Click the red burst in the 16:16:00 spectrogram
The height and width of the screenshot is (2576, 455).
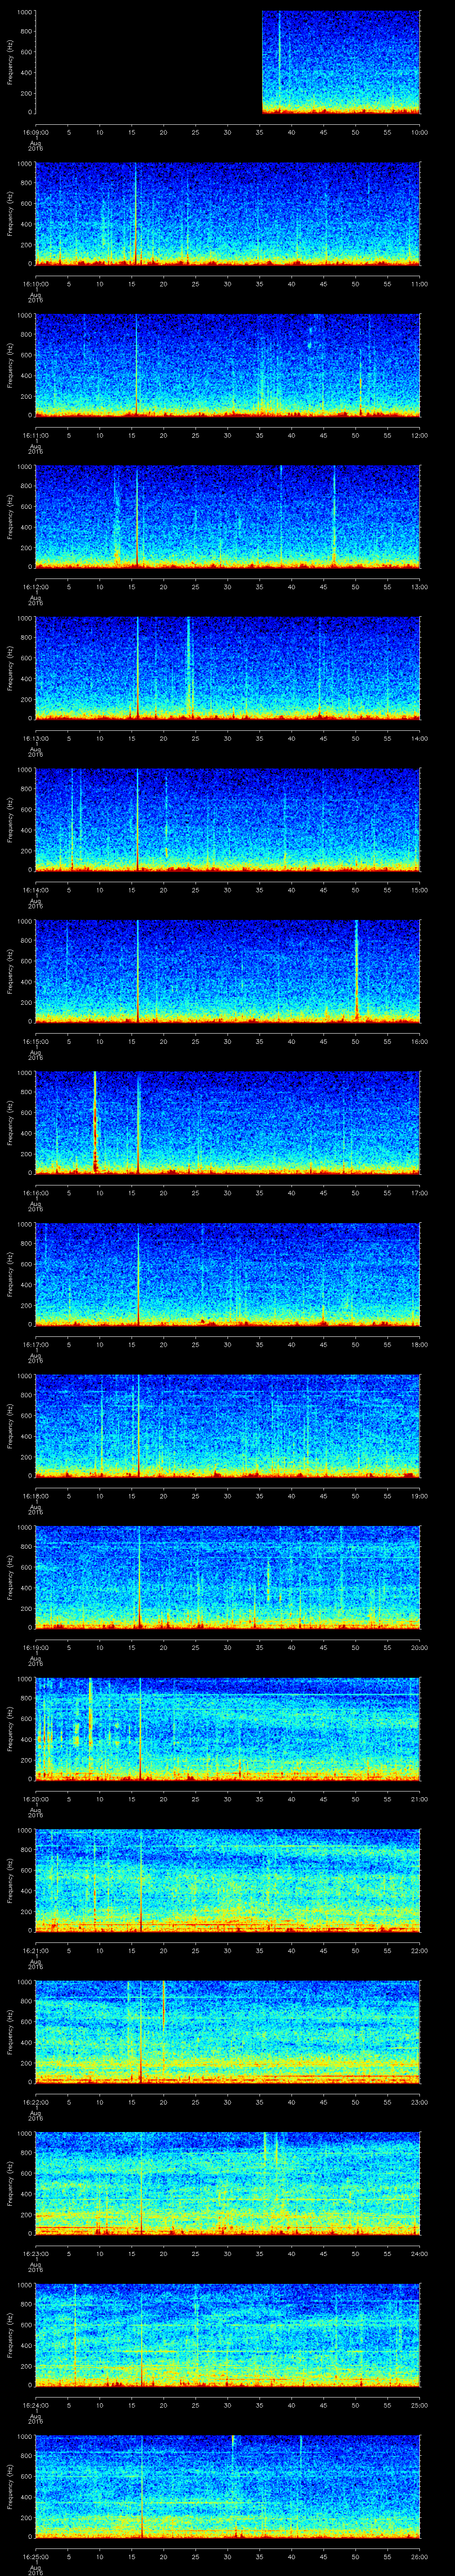[95, 1125]
